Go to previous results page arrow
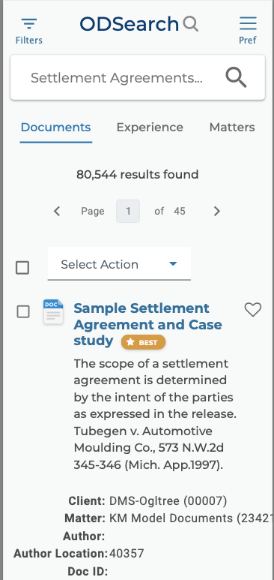This screenshot has width=274, height=580. pyautogui.click(x=57, y=211)
